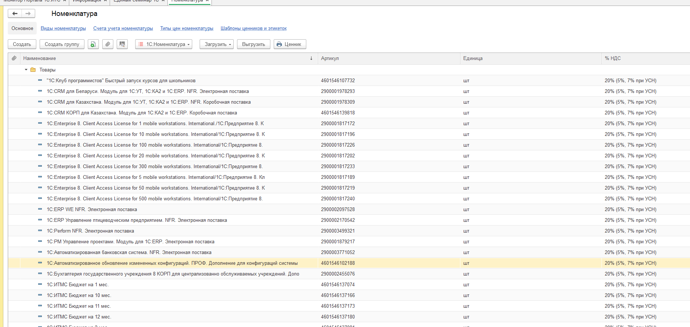This screenshot has height=327, width=690.
Task: Click the forward navigation arrow
Action: [28, 14]
